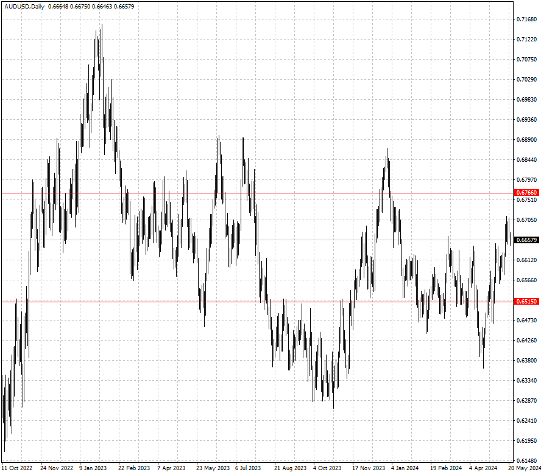
Task: Click the 7 Apr 2023 date label
Action: coord(171,468)
